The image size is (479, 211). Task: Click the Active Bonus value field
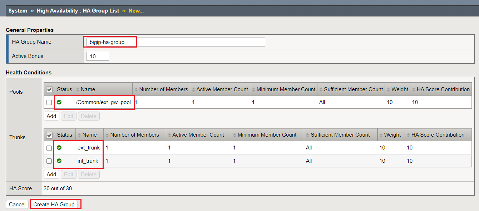98,57
